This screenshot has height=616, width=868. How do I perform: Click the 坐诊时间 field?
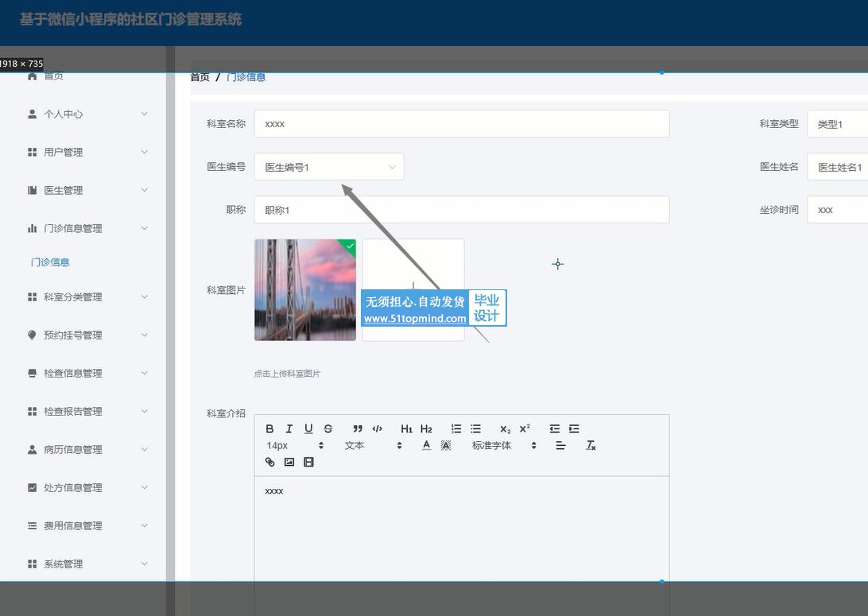pos(837,210)
